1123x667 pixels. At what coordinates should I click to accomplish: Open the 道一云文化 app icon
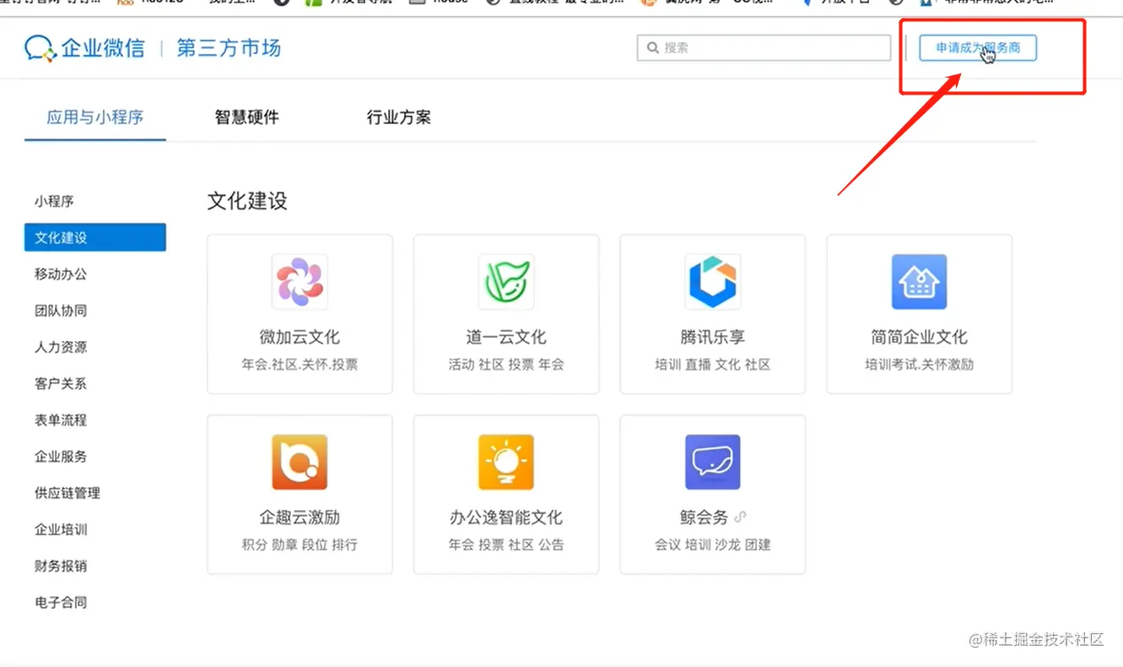(506, 282)
